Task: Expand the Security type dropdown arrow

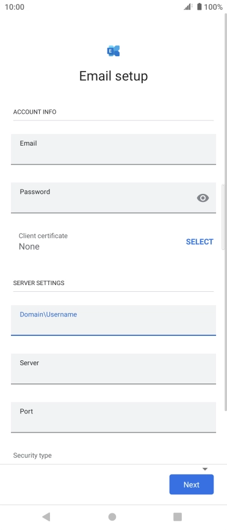Action: 204,469
